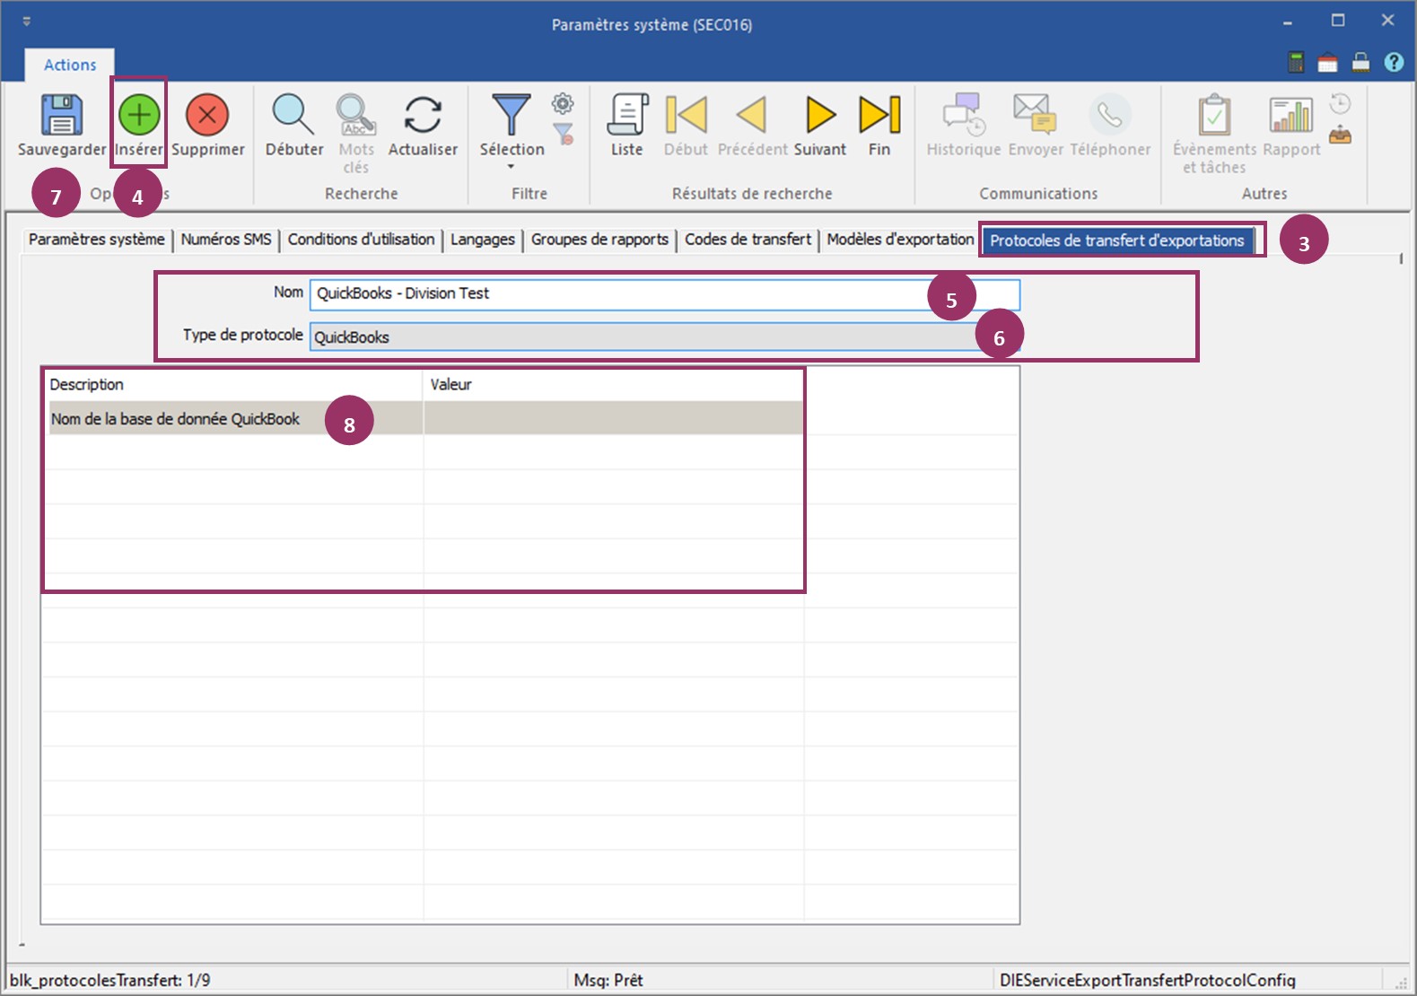Click Valeur cell of QuickBook database row
The width and height of the screenshot is (1417, 996).
[x=614, y=419]
